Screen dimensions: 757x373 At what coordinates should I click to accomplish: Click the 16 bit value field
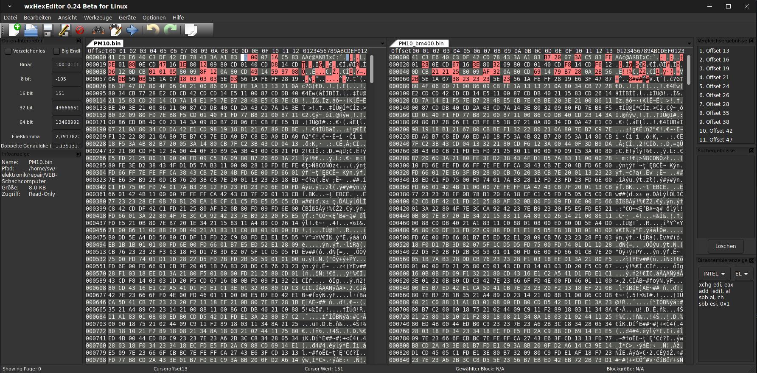[67, 93]
